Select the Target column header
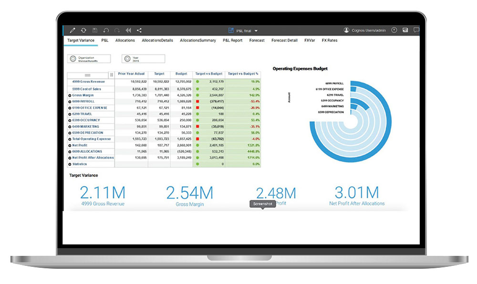Screen dimensions: 477x284 tap(159, 74)
